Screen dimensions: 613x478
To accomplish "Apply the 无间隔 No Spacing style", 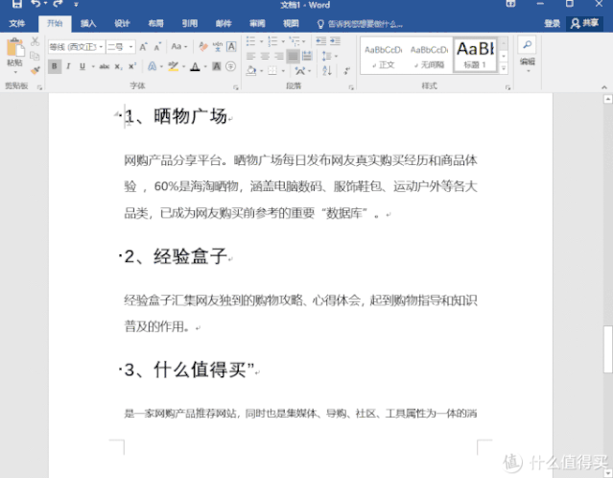I will pos(429,56).
